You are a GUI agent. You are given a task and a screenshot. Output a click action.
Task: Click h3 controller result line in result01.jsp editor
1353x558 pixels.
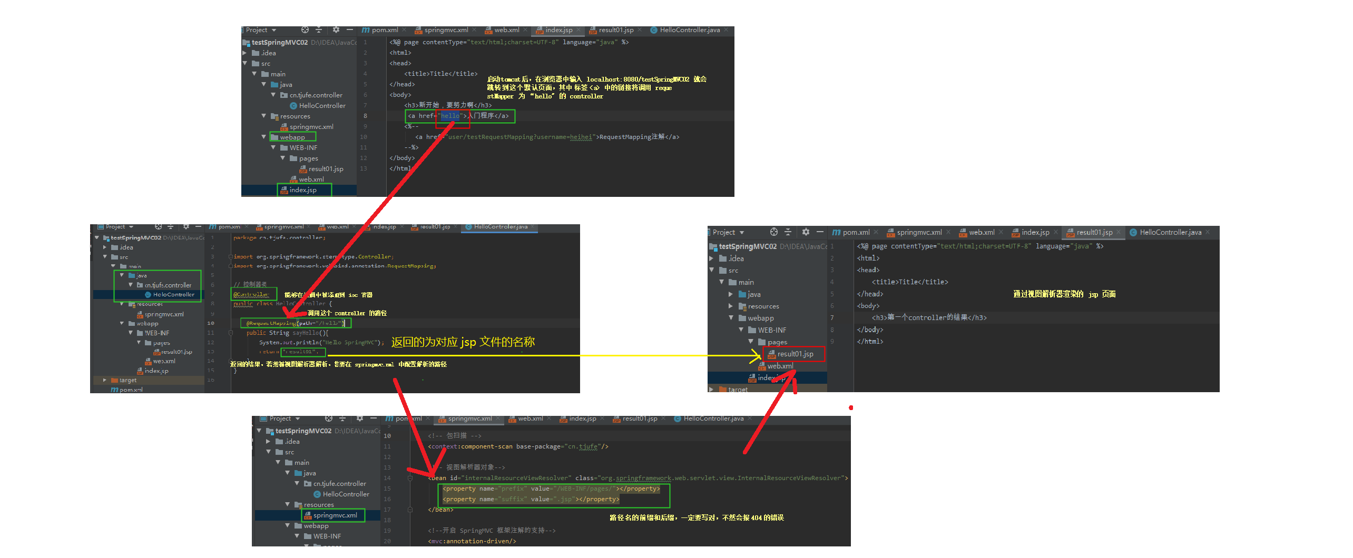pyautogui.click(x=929, y=318)
